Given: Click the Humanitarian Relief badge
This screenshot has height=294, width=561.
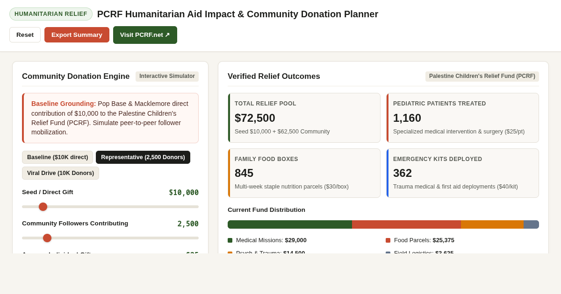Looking at the screenshot, I should click(51, 14).
